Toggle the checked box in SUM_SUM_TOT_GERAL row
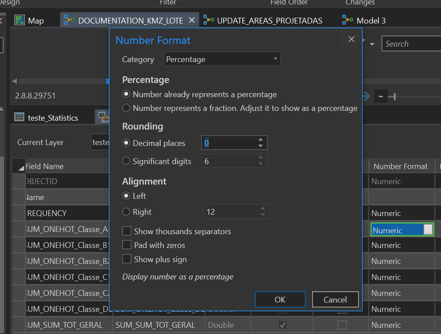Image resolution: width=441 pixels, height=334 pixels. (282, 325)
